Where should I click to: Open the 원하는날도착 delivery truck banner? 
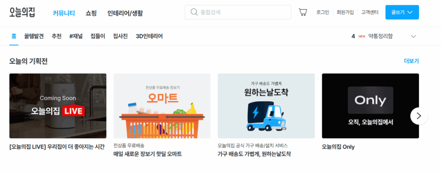click(x=266, y=106)
